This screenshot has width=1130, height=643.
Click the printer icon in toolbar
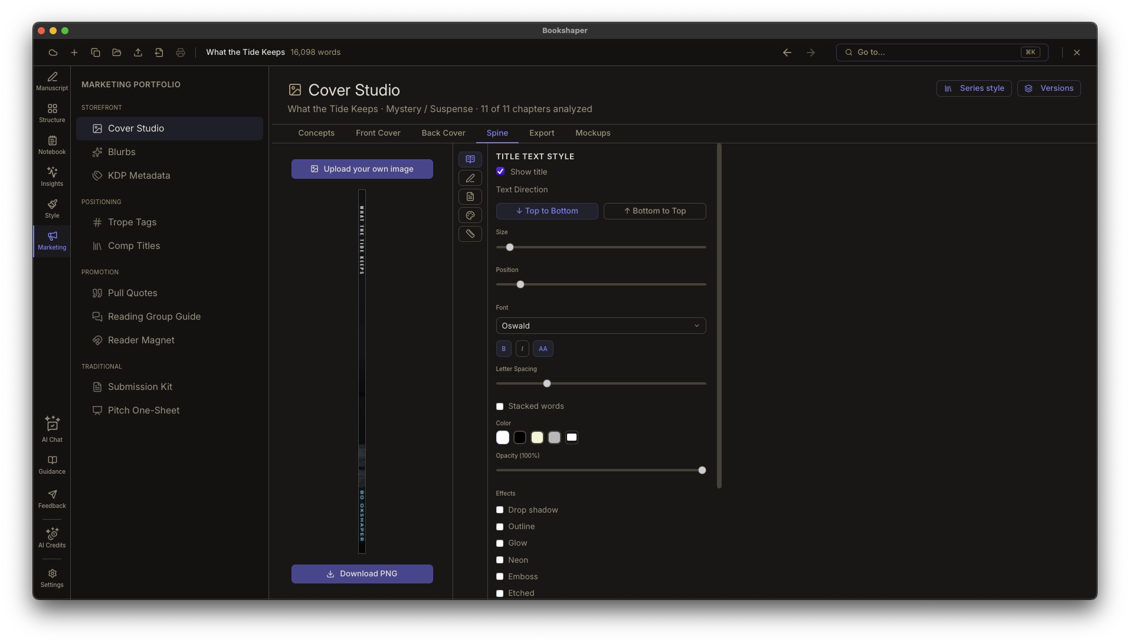point(181,53)
